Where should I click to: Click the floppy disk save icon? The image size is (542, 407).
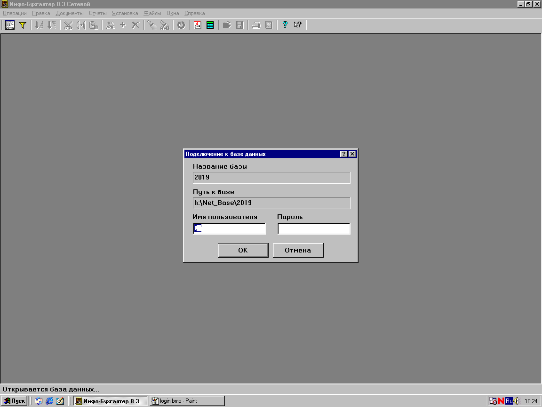[239, 25]
